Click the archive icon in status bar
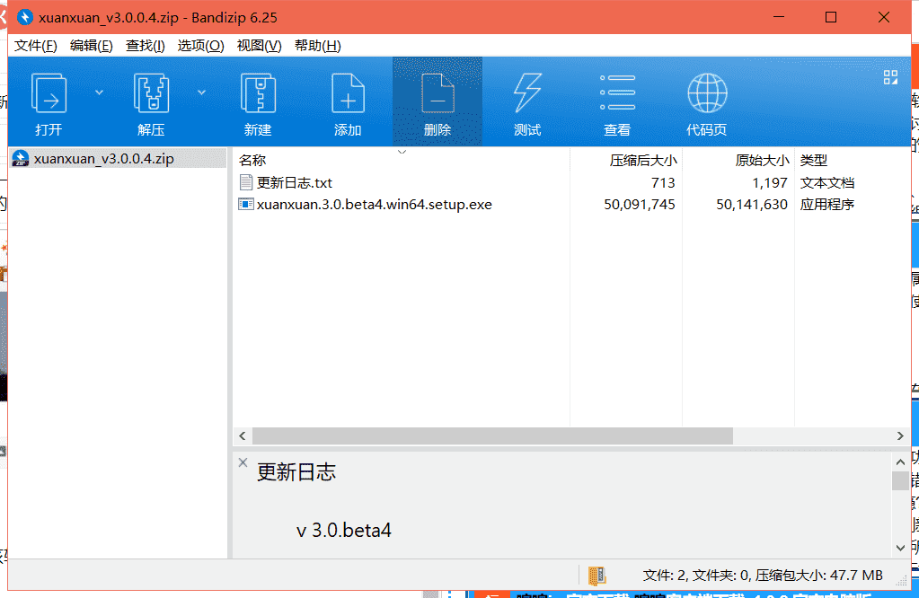 pos(596,576)
